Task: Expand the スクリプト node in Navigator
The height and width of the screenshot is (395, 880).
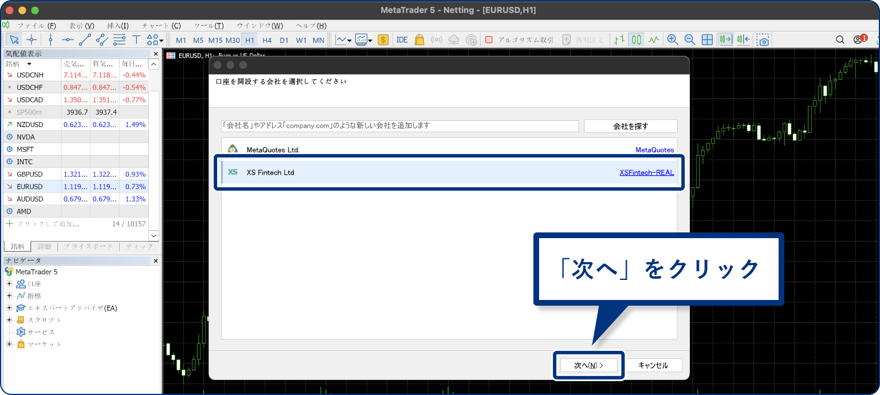Action: click(9, 320)
